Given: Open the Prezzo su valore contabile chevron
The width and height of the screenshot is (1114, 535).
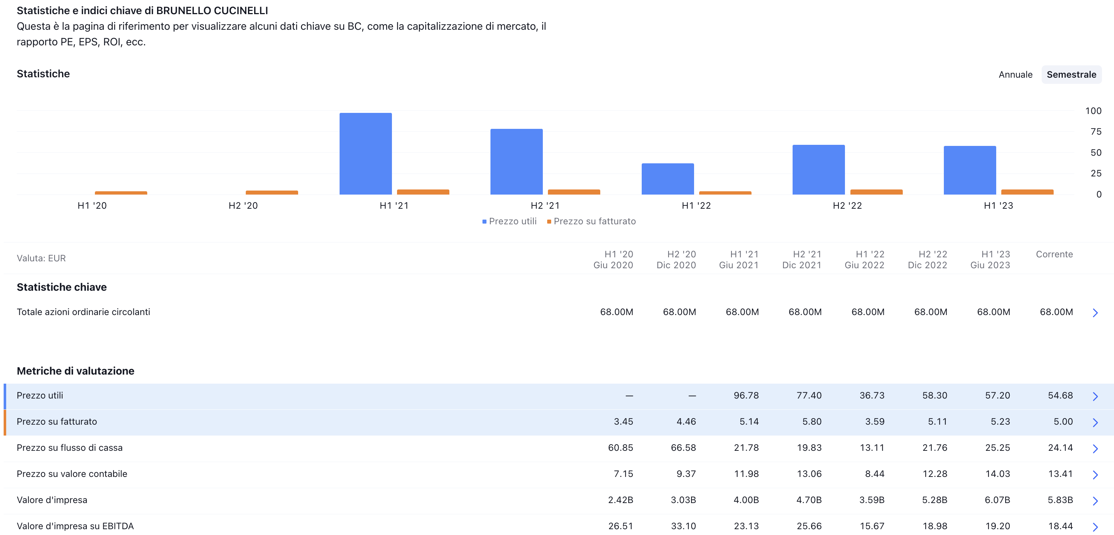Looking at the screenshot, I should click(x=1095, y=474).
